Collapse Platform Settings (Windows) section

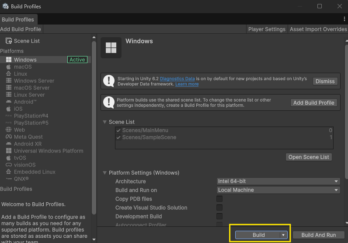tap(104, 173)
